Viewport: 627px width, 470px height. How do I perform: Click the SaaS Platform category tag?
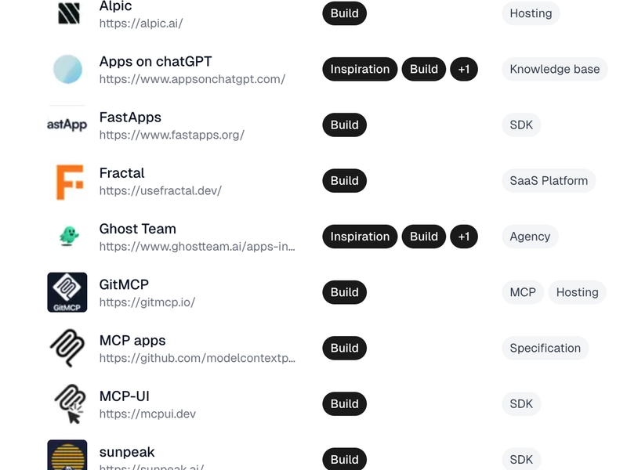click(549, 181)
